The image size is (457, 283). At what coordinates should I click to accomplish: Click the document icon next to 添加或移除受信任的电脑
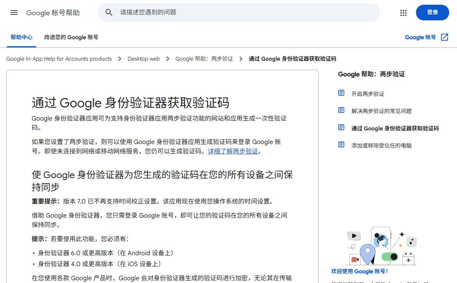341,145
